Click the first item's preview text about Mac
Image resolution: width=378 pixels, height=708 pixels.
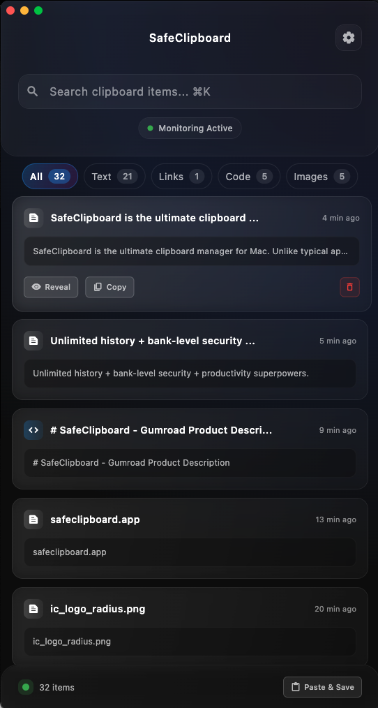pyautogui.click(x=190, y=251)
